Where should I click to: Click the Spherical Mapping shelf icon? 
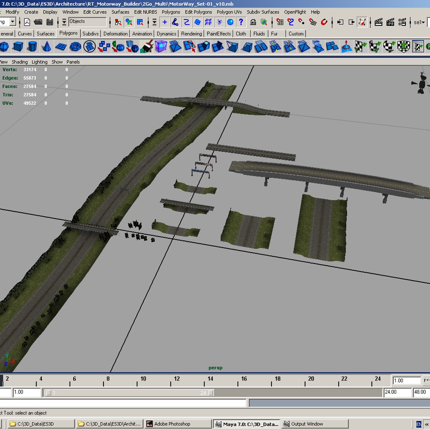pyautogui.click(x=389, y=46)
